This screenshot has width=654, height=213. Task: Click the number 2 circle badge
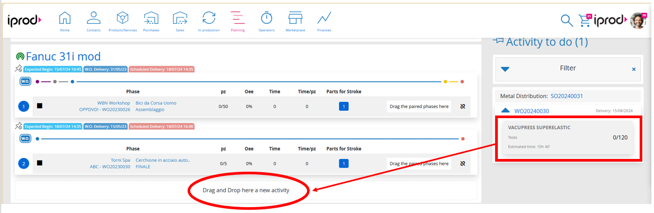tap(23, 164)
